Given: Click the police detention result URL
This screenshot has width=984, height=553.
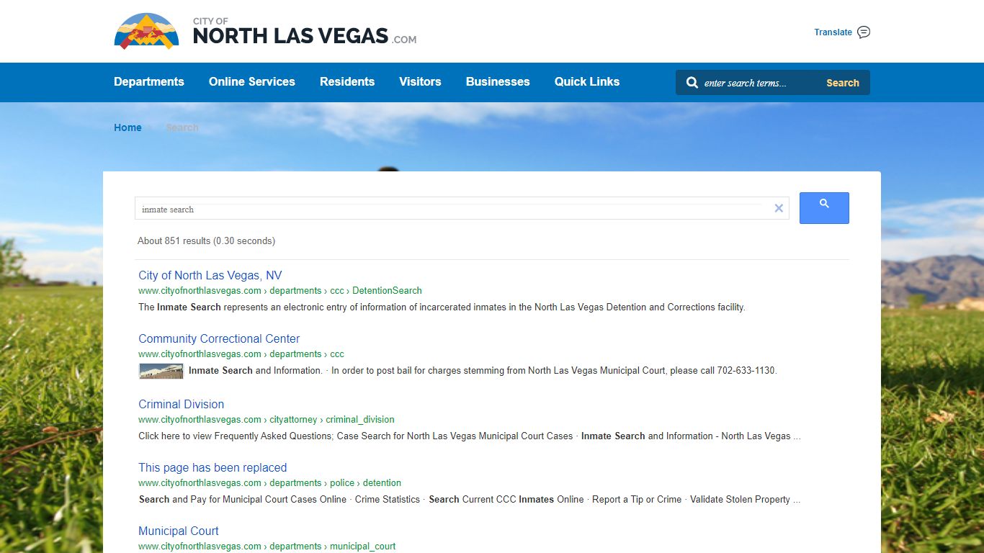Looking at the screenshot, I should tap(270, 483).
